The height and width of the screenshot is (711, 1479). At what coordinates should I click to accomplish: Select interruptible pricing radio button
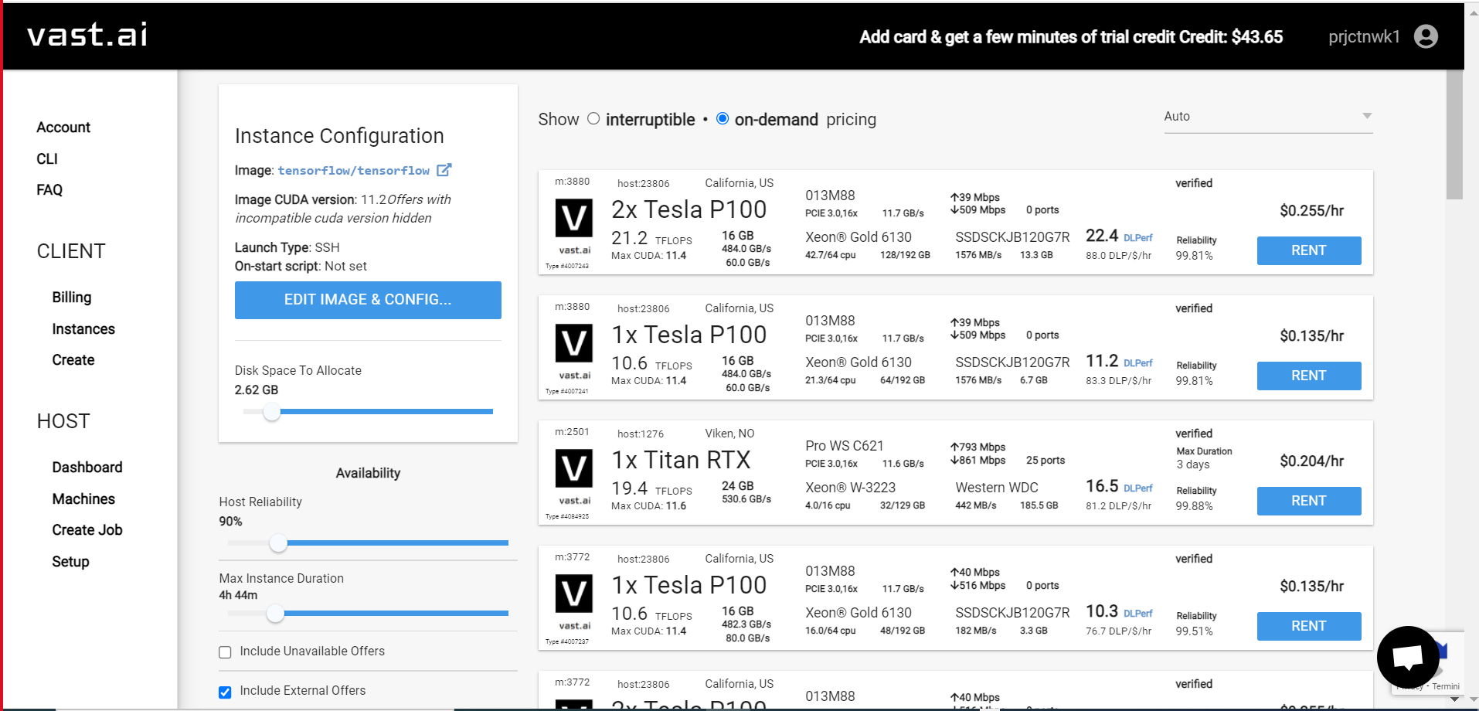pos(593,119)
